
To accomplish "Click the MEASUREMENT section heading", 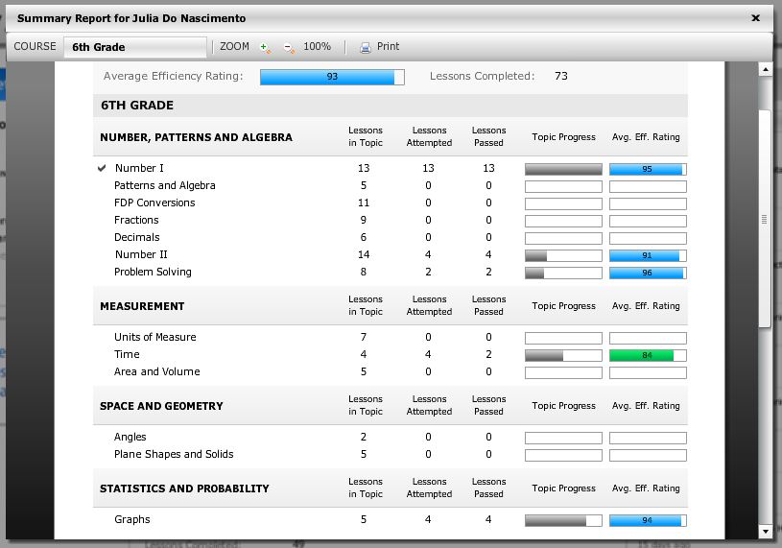I will pyautogui.click(x=142, y=307).
